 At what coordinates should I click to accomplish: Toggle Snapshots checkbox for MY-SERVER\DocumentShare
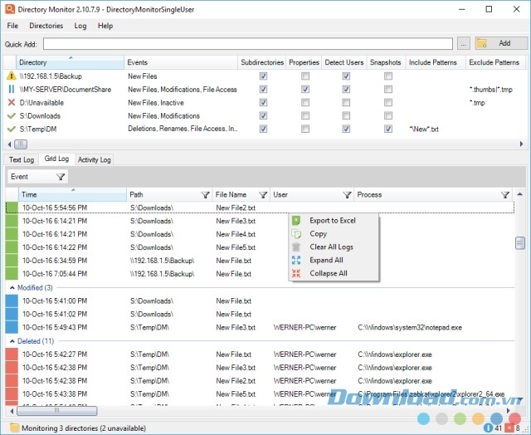[388, 89]
